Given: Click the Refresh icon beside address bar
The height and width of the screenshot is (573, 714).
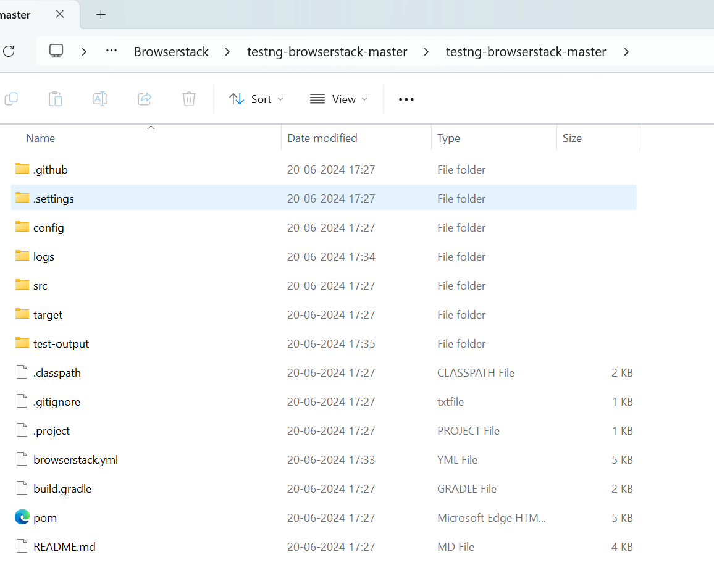Looking at the screenshot, I should (9, 51).
